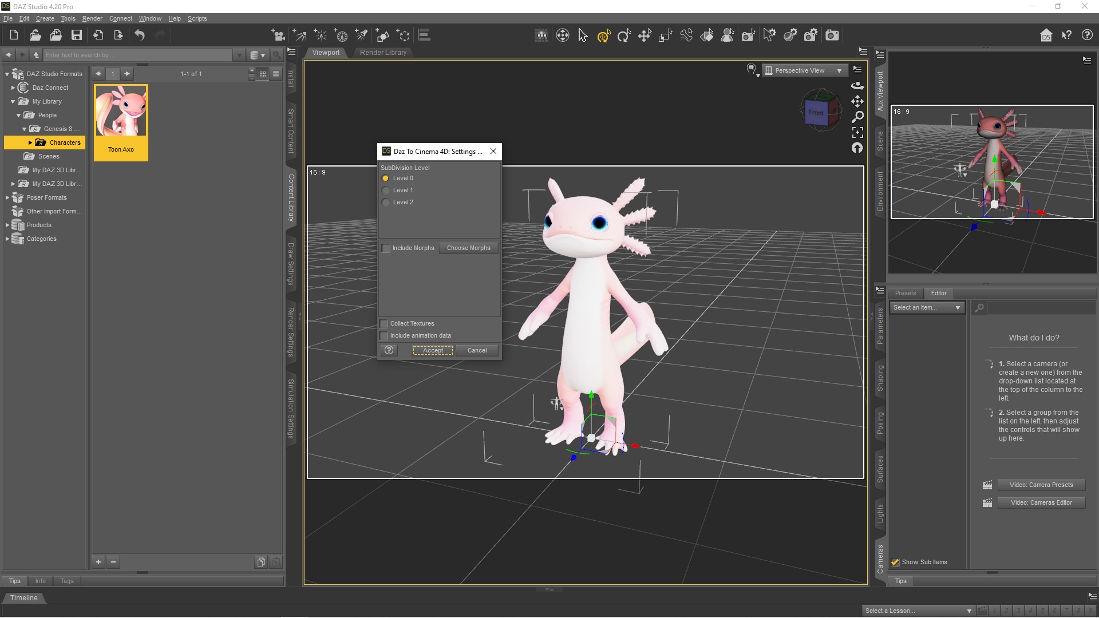The width and height of the screenshot is (1099, 618).
Task: Click the What's This help pointer
Action: point(1066,35)
